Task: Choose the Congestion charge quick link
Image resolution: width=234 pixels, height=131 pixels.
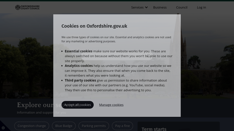Action: click(32, 126)
